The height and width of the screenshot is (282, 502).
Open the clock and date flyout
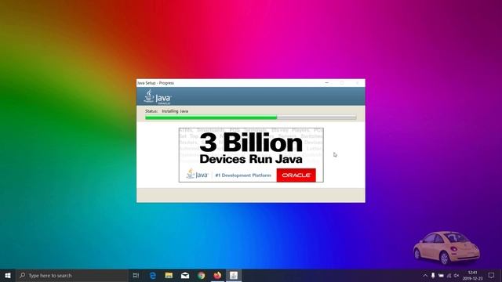(x=472, y=275)
